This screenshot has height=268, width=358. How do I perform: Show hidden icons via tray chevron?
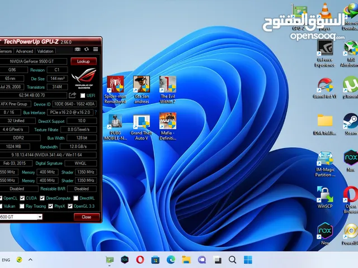(30, 260)
